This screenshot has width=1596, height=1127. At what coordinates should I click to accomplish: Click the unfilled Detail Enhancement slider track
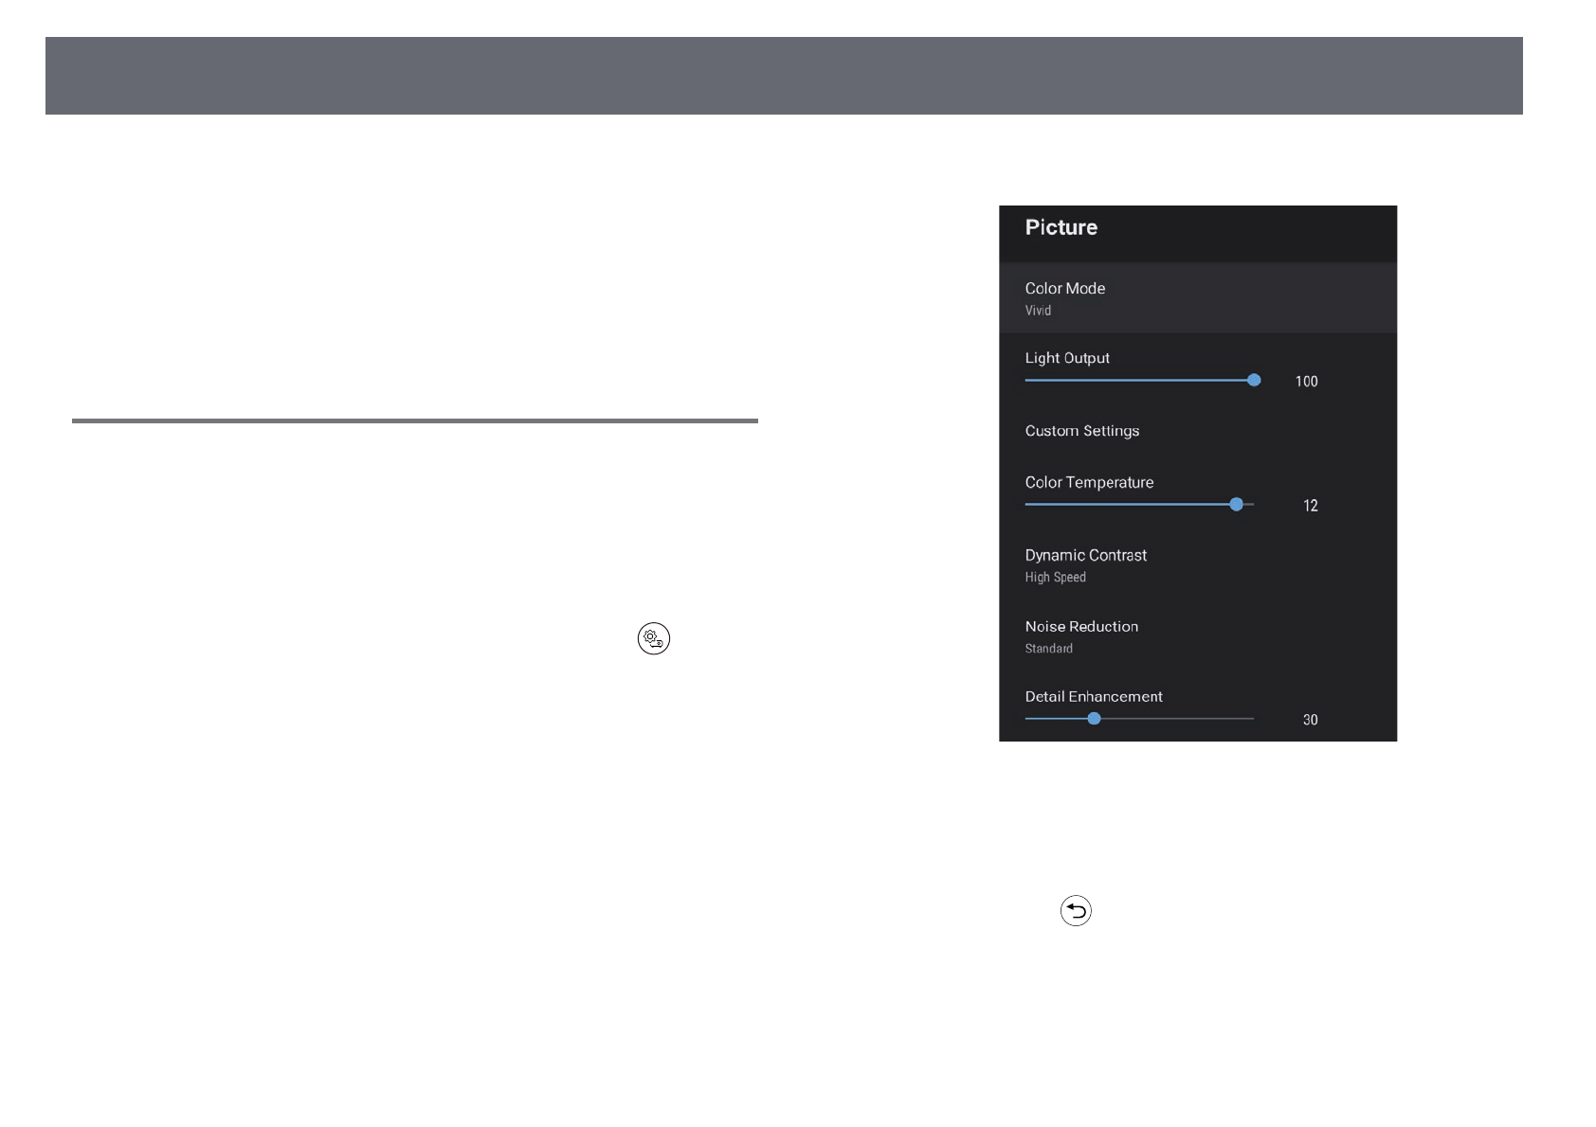[1175, 719]
